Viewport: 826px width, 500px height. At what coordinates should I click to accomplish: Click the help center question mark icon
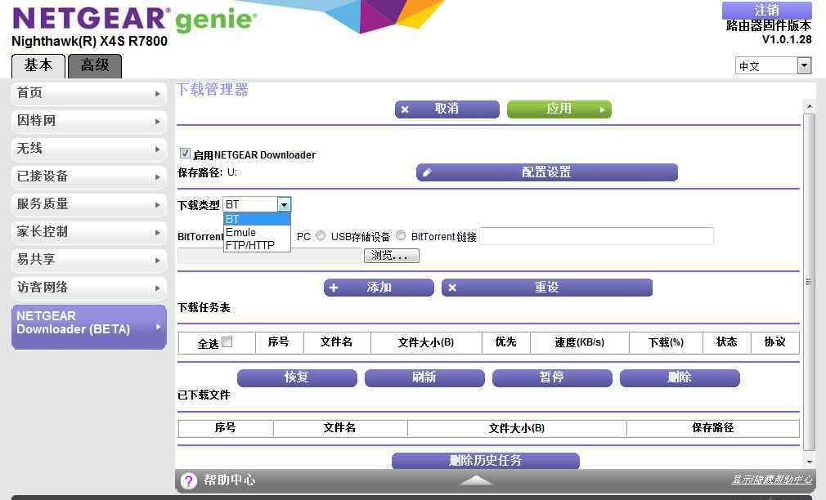188,480
